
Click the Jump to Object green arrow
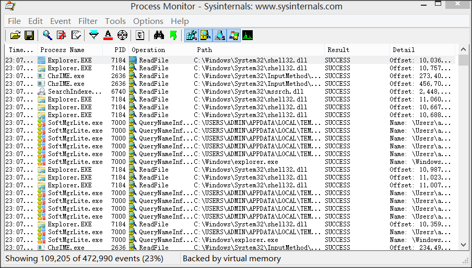[x=173, y=35]
